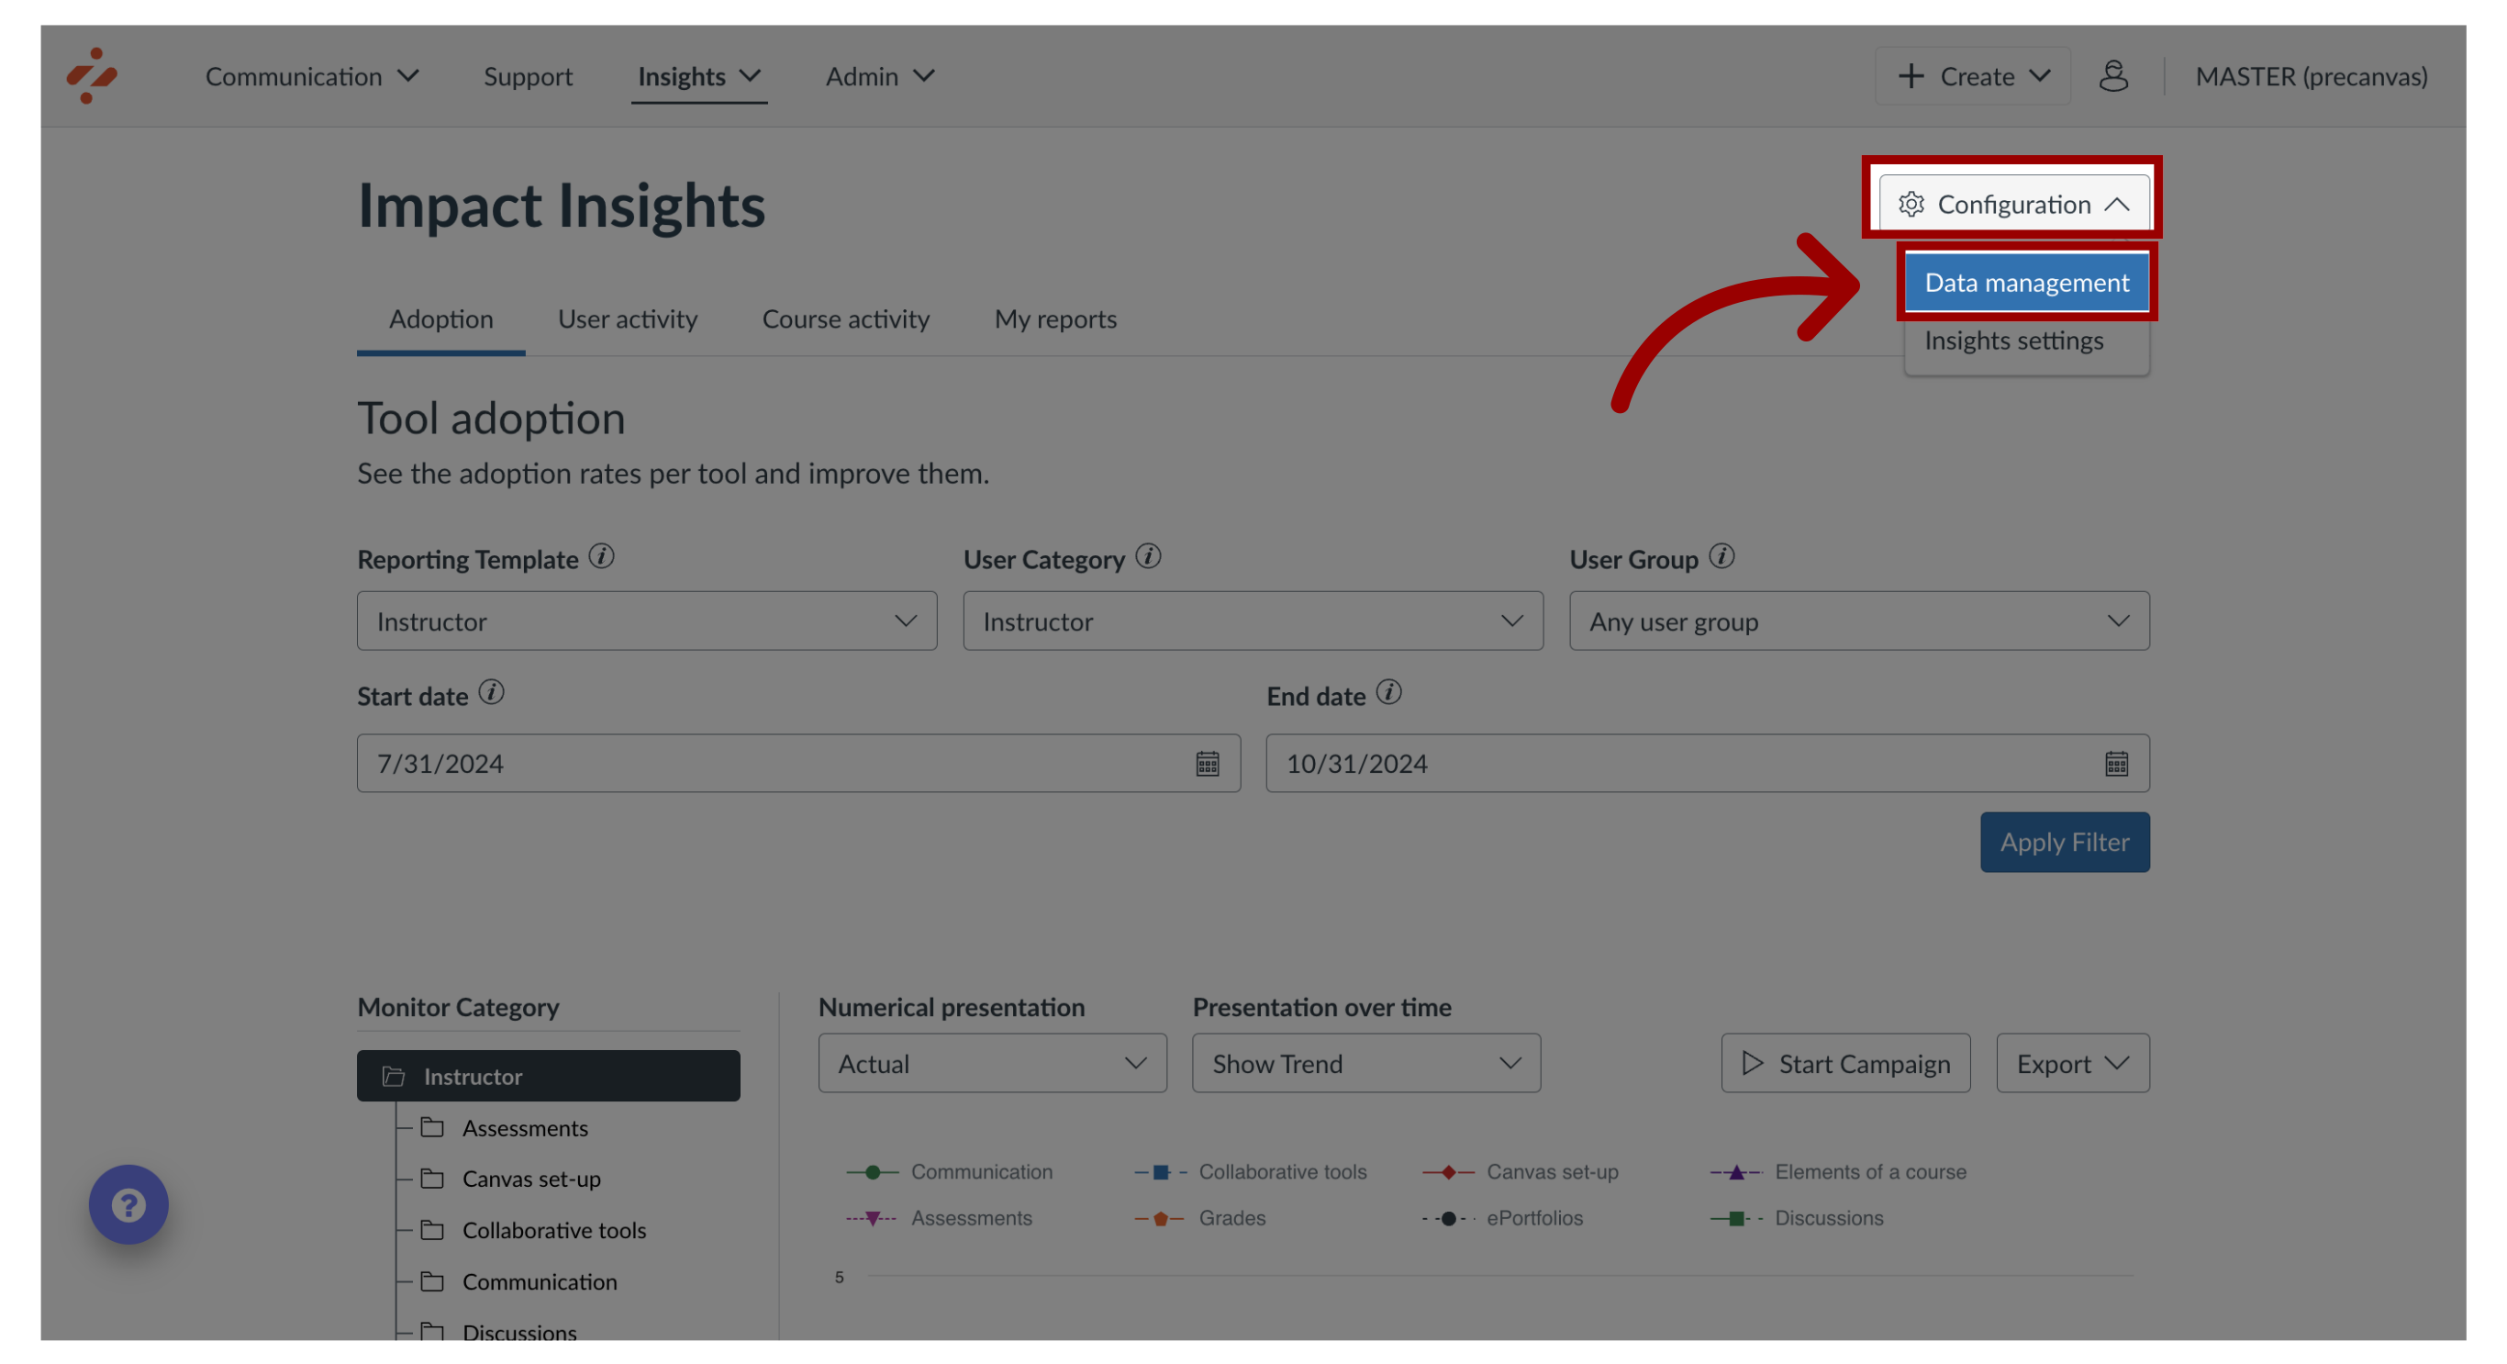Open the End date calendar picker icon
This screenshot has width=2507, height=1364.
(2116, 764)
